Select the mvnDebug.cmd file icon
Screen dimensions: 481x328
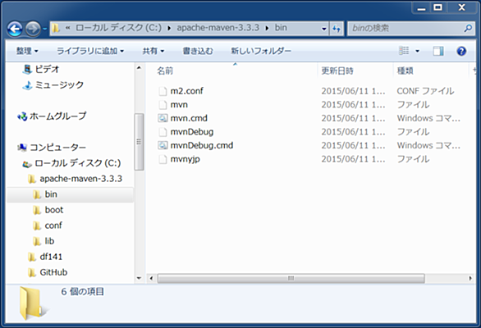(x=163, y=145)
